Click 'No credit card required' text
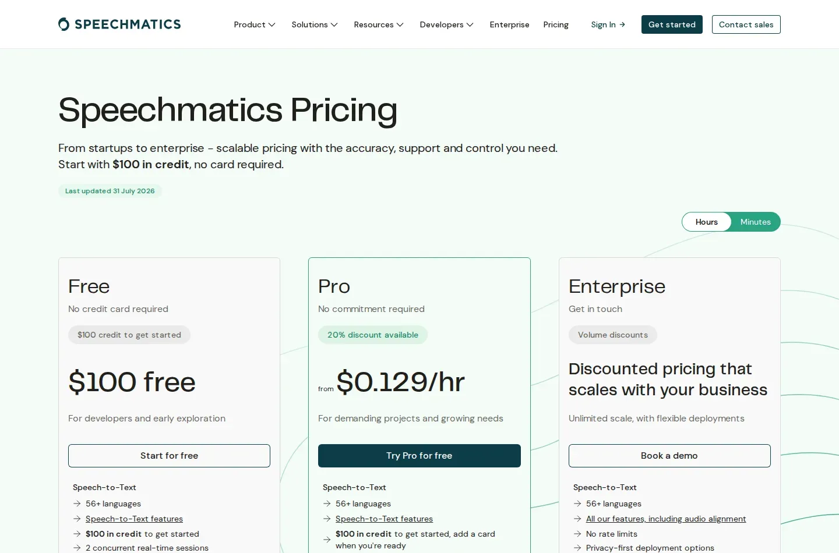 [x=118, y=309]
